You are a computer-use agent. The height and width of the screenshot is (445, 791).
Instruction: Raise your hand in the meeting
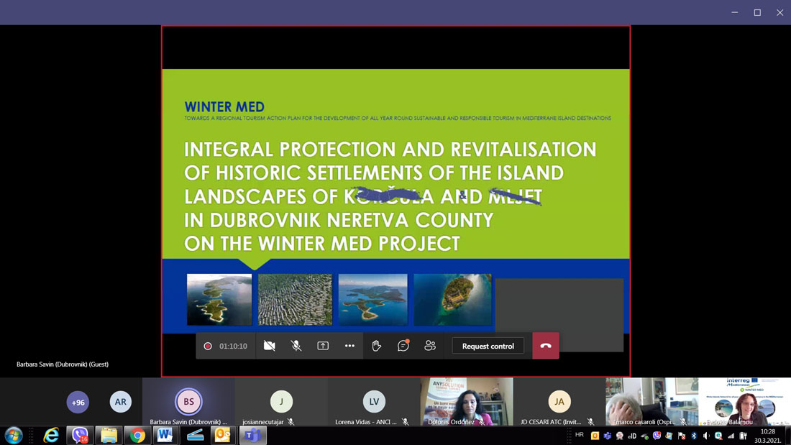376,346
